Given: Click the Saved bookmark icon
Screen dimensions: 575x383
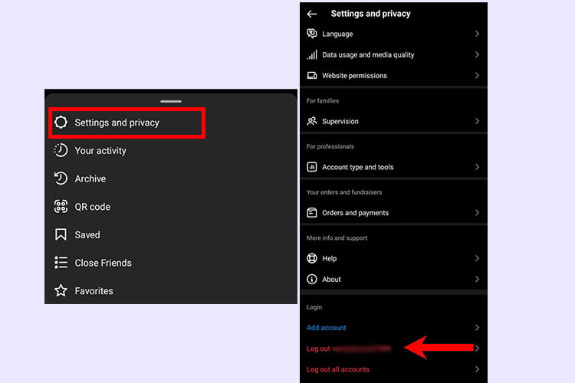Looking at the screenshot, I should click(61, 235).
